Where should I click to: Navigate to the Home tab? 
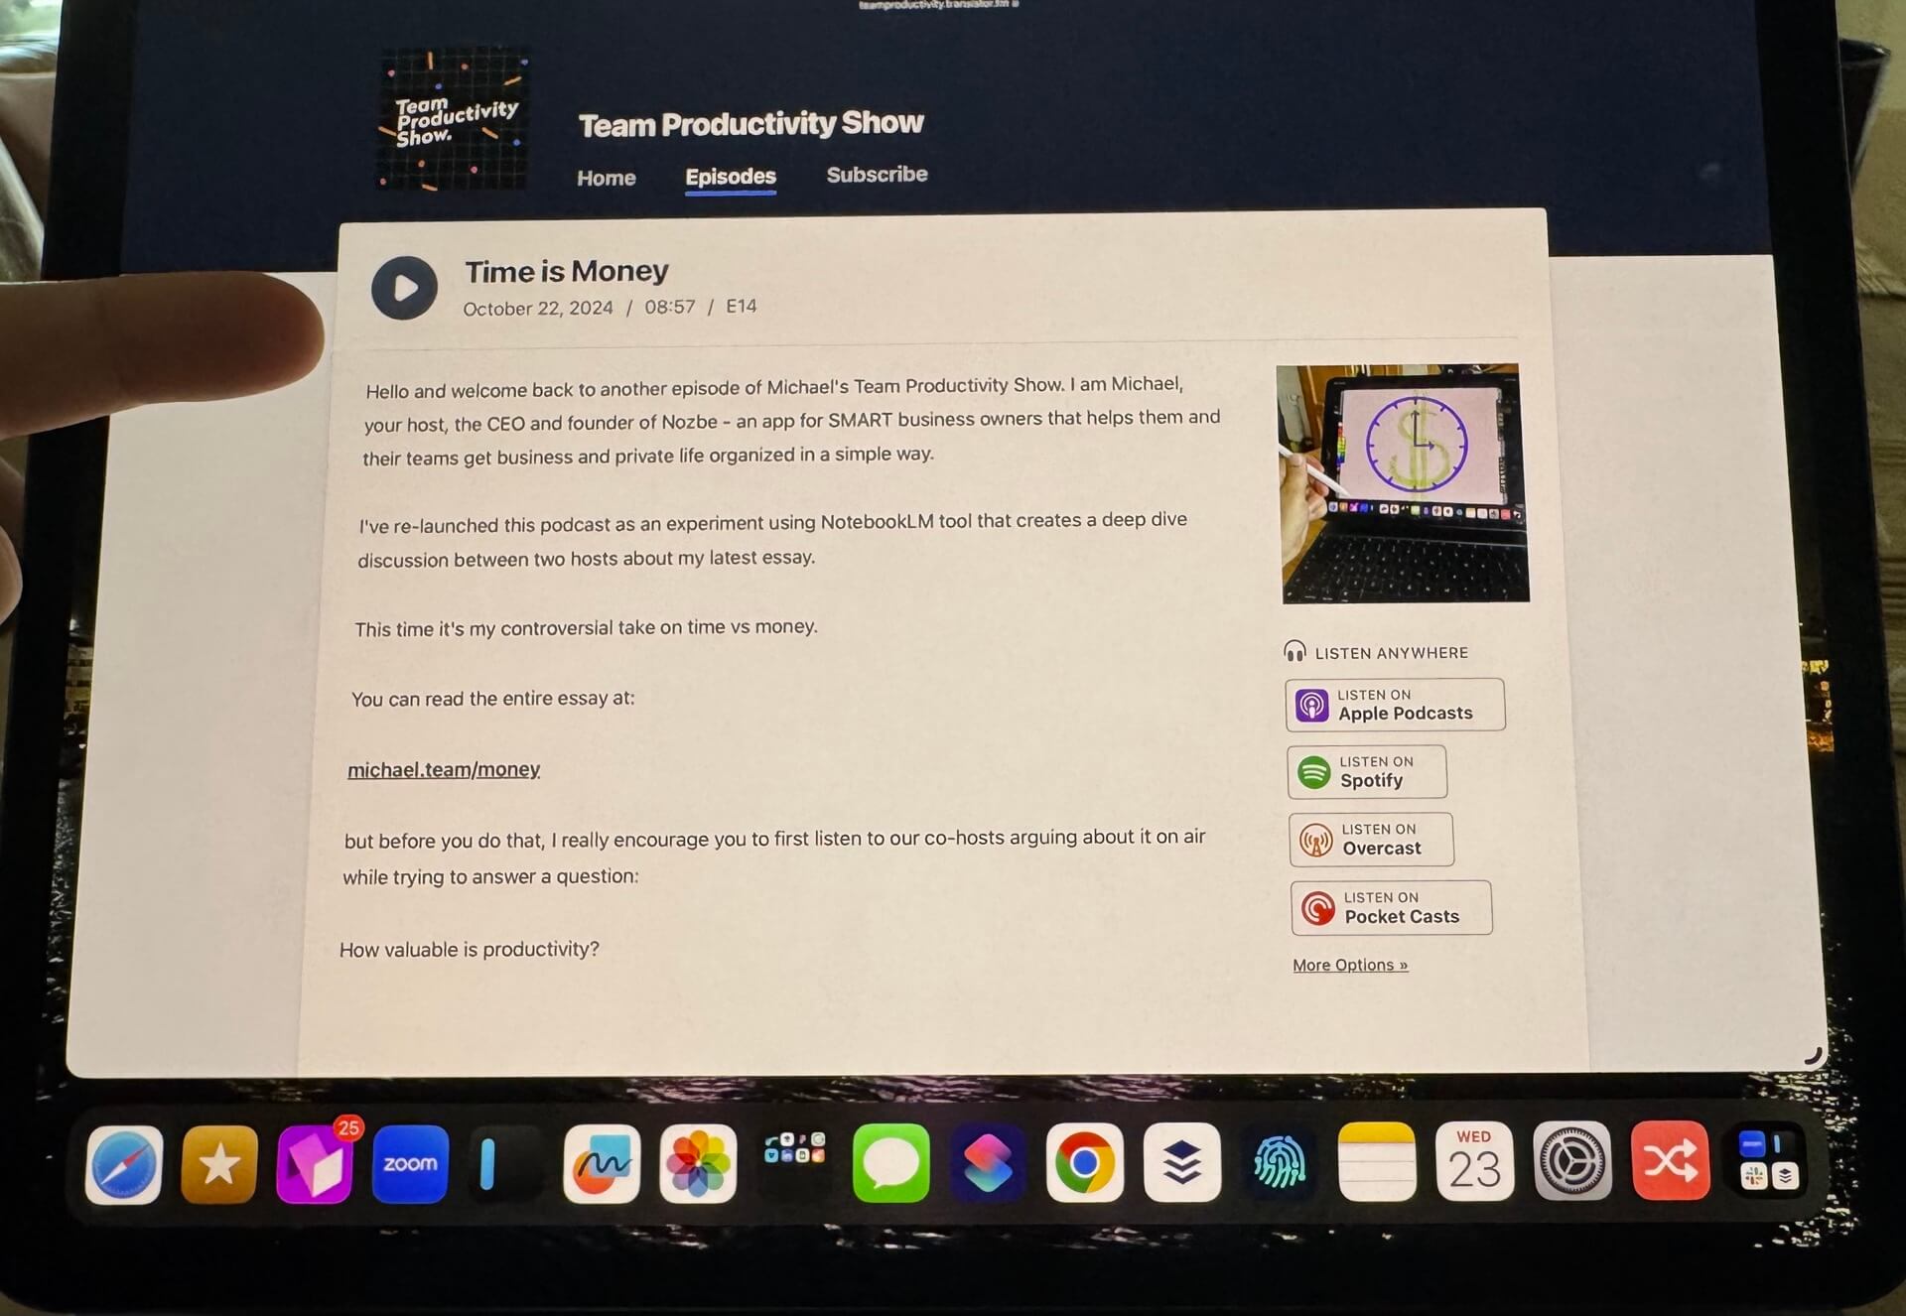(x=604, y=177)
